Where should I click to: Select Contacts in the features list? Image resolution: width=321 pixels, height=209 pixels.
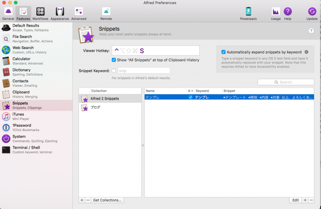[36, 83]
